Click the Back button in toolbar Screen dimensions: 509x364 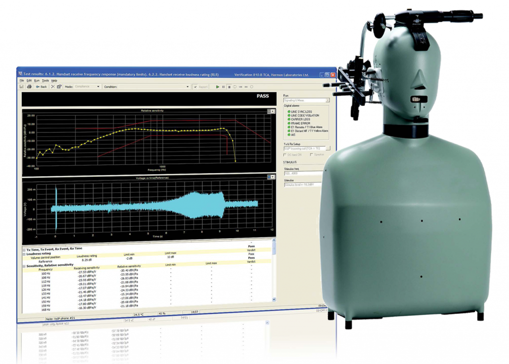pos(41,86)
